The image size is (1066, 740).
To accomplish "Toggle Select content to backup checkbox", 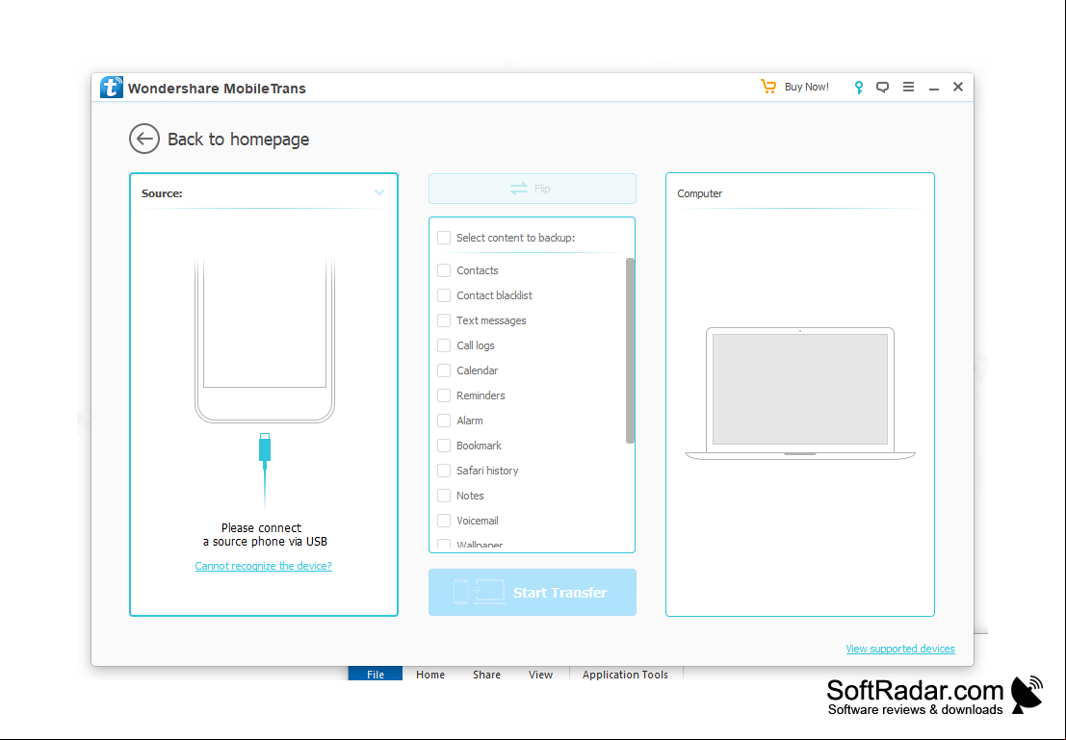I will (x=444, y=238).
